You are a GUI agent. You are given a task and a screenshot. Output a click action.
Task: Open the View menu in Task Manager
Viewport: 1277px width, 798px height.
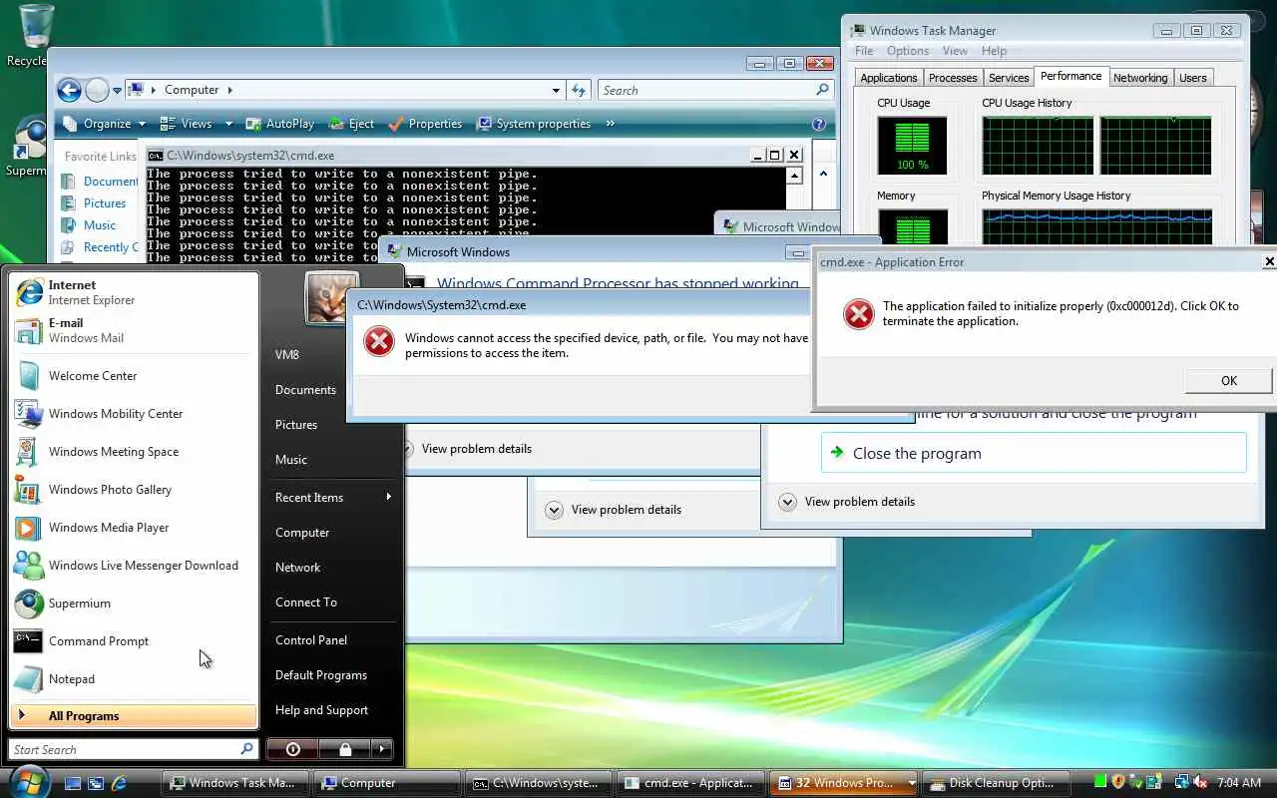955,51
